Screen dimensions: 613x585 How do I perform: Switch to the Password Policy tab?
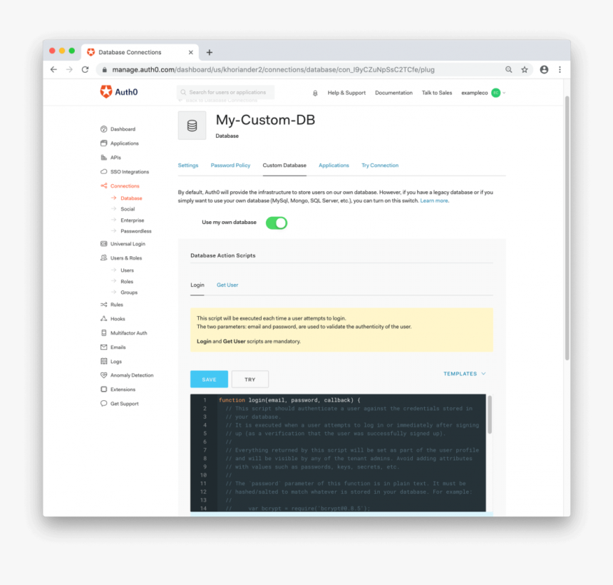(x=231, y=166)
